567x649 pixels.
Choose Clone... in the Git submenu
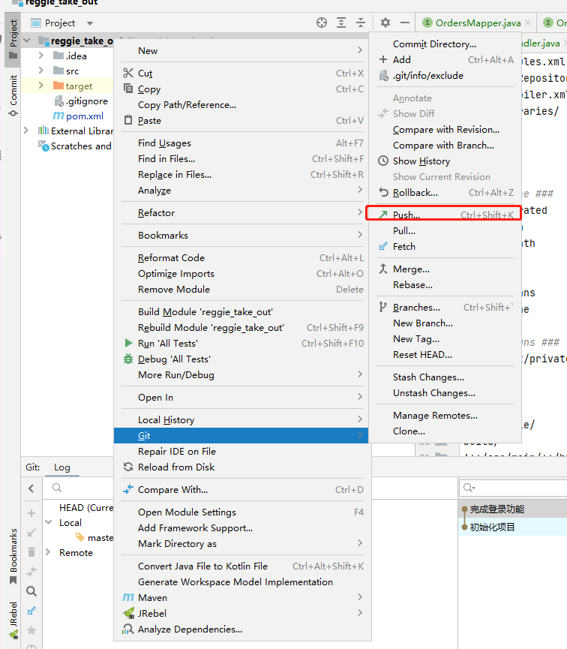(445, 431)
